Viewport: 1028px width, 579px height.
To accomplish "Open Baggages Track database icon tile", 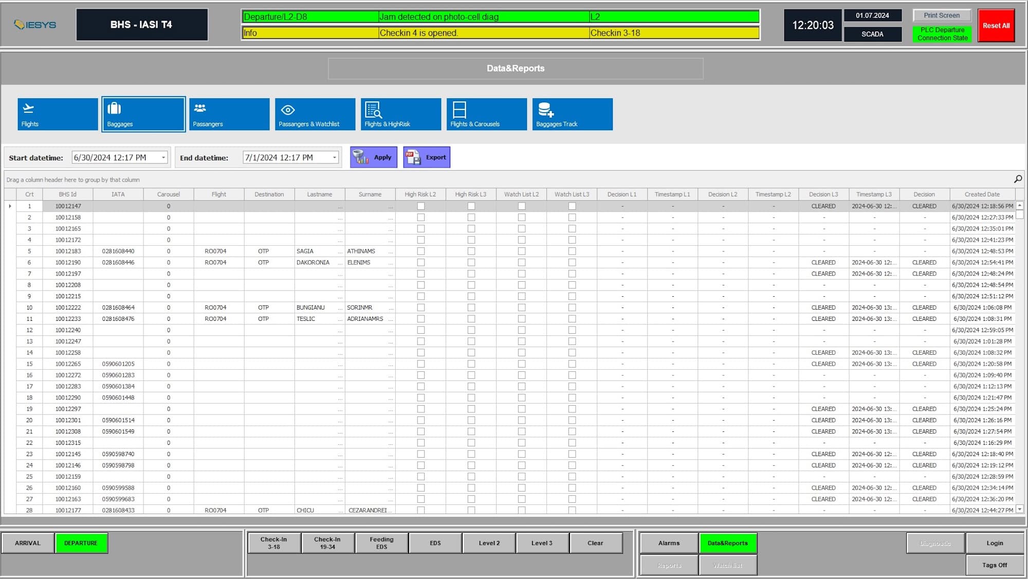I will (x=573, y=114).
